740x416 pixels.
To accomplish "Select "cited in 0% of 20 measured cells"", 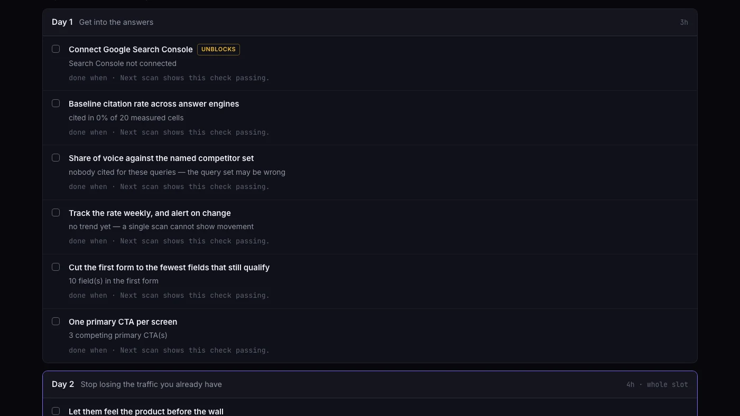I will [x=126, y=118].
